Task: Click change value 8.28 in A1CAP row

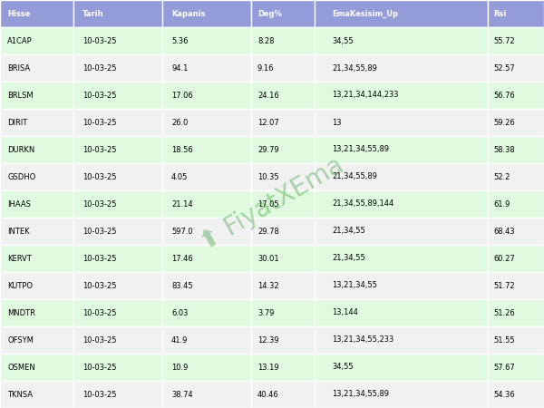Action: (266, 41)
